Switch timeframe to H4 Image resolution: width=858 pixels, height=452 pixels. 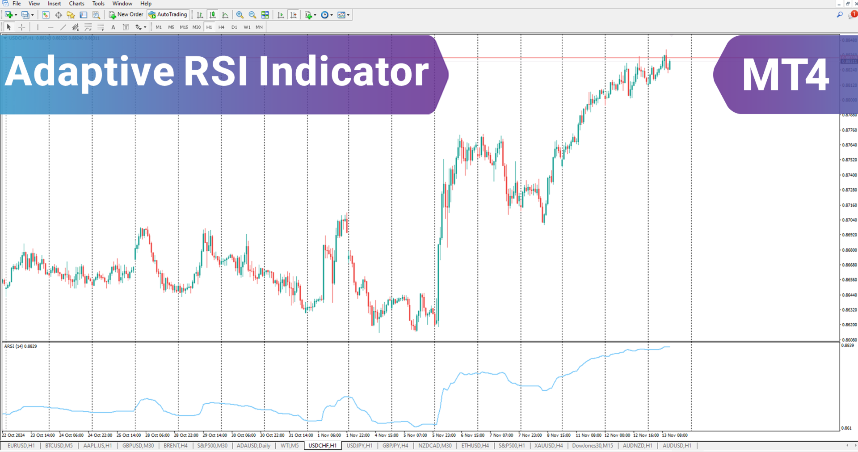[221, 27]
